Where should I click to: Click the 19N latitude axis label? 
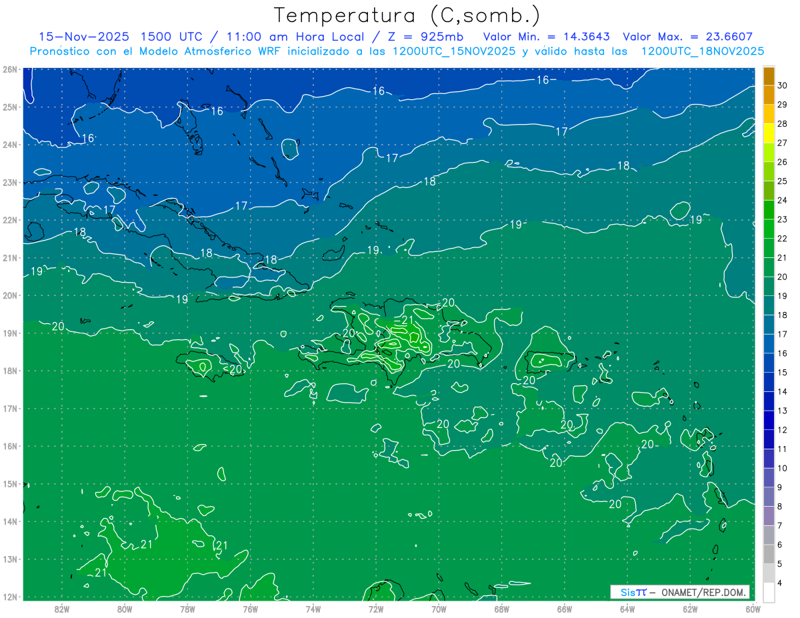(x=9, y=333)
